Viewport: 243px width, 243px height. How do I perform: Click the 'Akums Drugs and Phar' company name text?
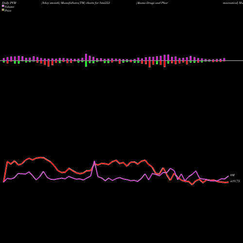coord(152,3)
